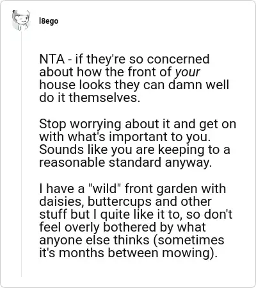Open the l8ego username profile link
256x288 pixels.
click(49, 21)
